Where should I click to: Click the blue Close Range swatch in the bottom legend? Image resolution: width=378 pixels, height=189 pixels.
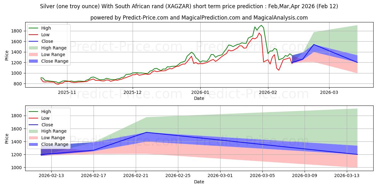tap(34, 145)
